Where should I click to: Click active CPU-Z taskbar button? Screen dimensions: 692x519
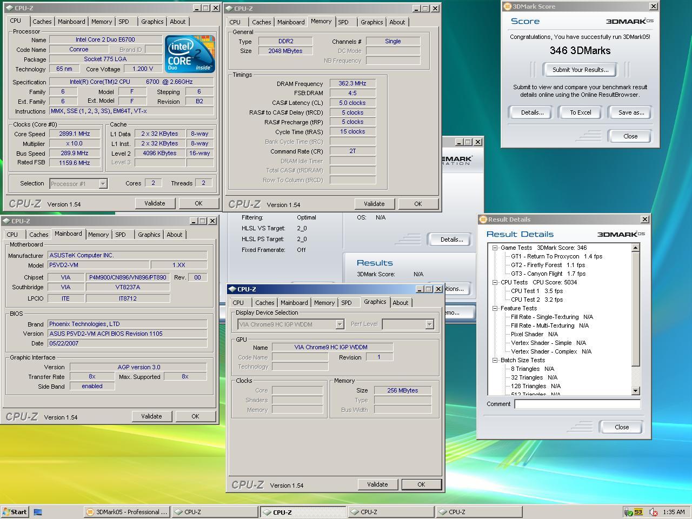tap(302, 512)
